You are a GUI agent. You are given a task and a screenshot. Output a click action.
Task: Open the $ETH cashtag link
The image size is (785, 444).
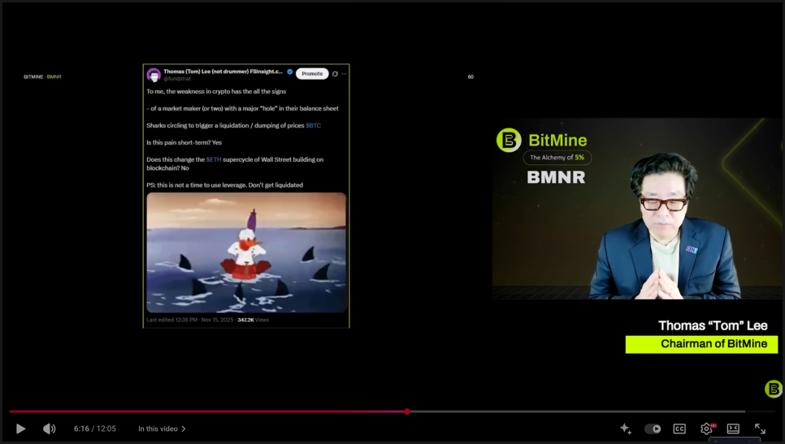pyautogui.click(x=213, y=159)
